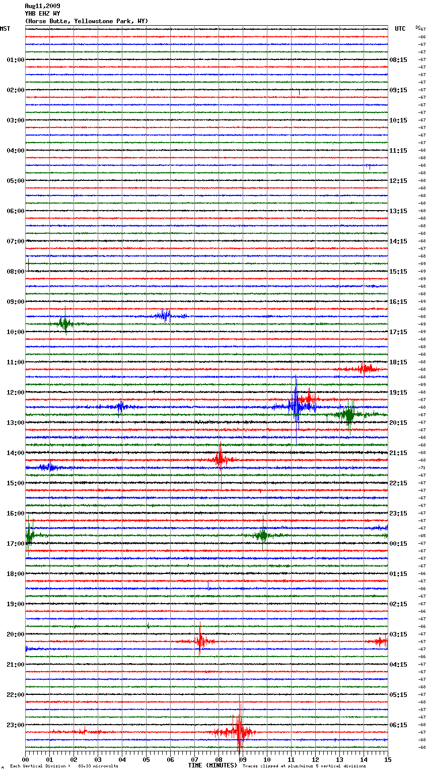Screen dimensions: 428x773
Task: Select the 01:00 MST row label
Action: (x=16, y=60)
